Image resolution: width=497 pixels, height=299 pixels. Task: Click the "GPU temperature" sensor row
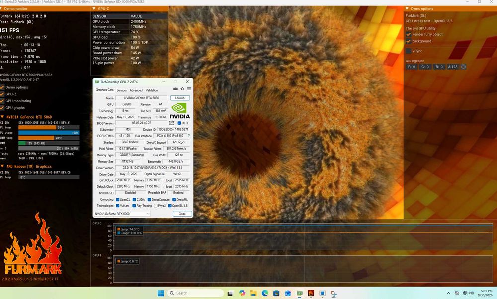pos(130,32)
